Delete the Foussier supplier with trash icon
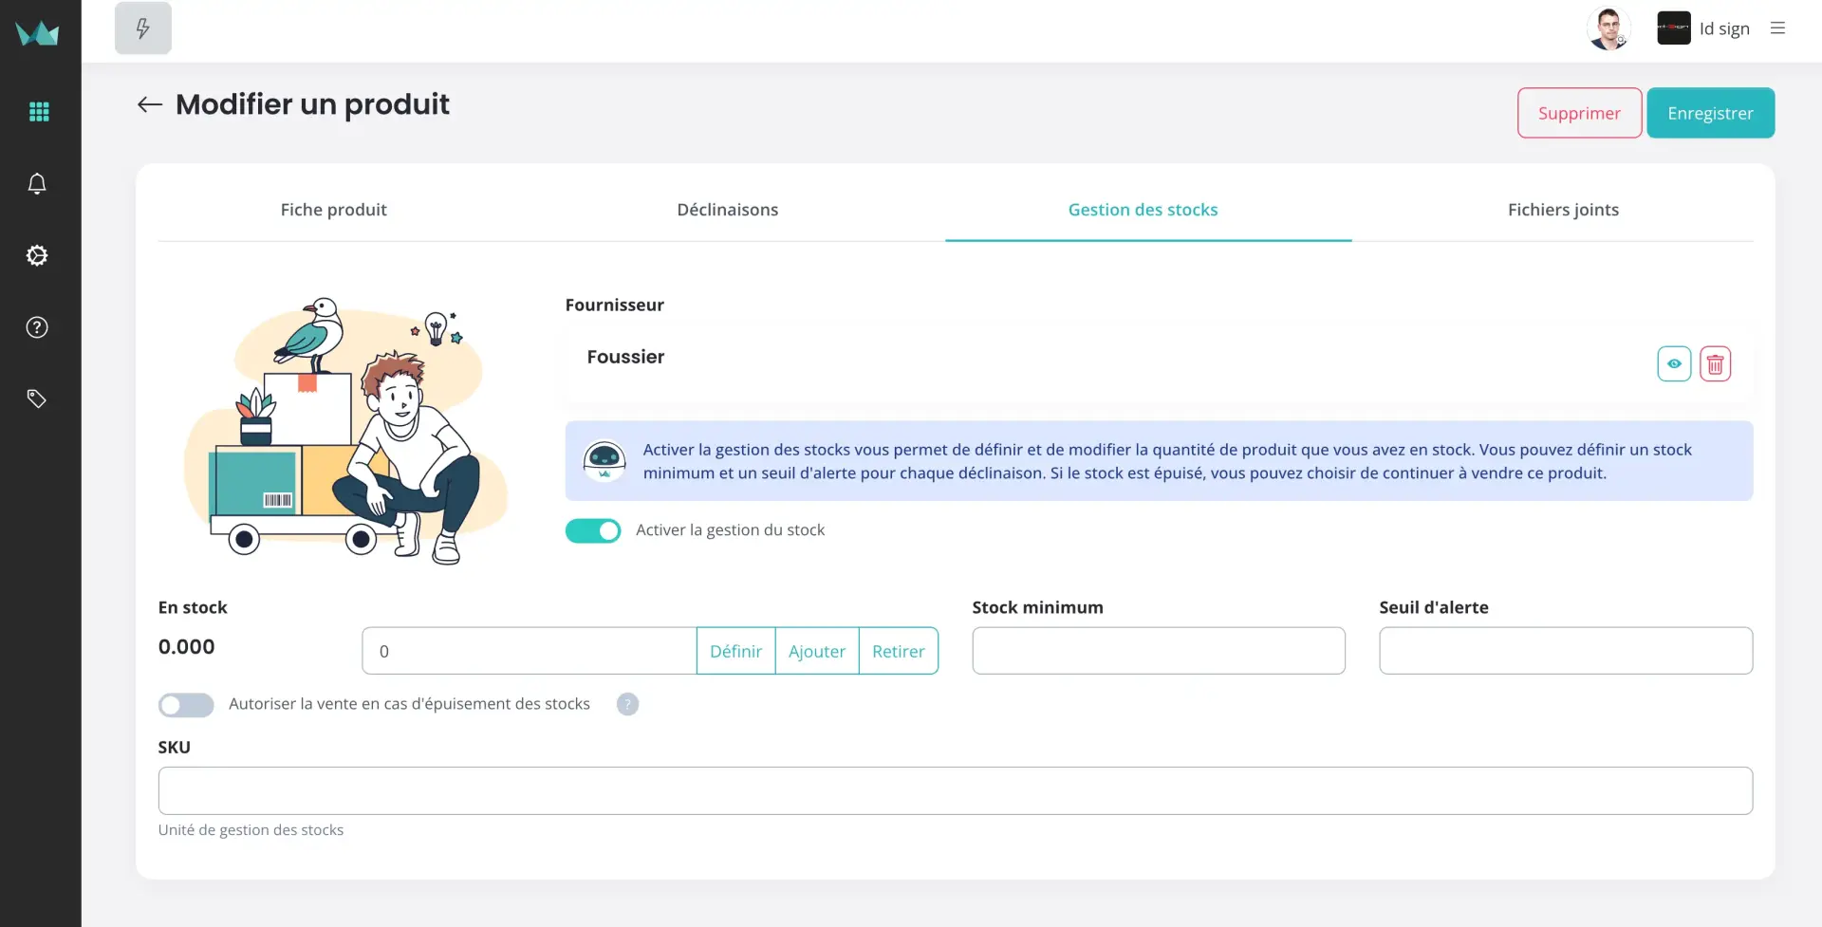Screen dimensions: 1822x927 pyautogui.click(x=1715, y=364)
